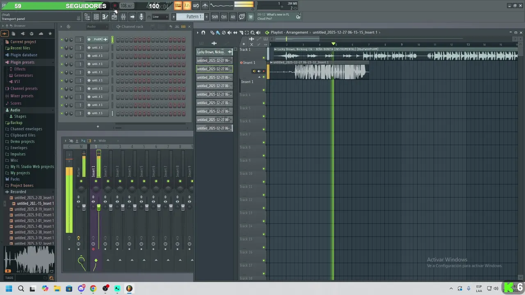Click the untitled_2025-12-27 06-23-32 recorded clip
Image resolution: width=525 pixels, height=295 pixels.
point(319,70)
